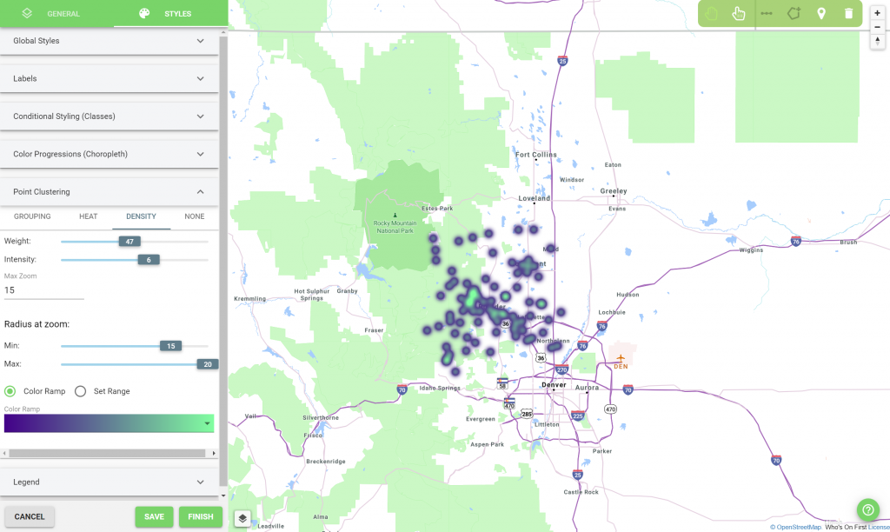
Task: Select the Color Ramp radio button
Action: (10, 391)
